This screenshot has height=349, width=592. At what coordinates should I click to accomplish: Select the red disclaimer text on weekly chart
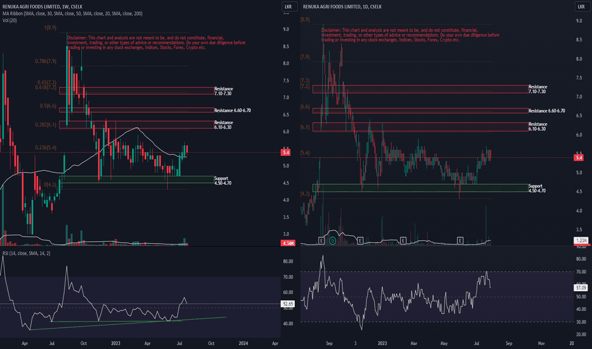point(156,43)
